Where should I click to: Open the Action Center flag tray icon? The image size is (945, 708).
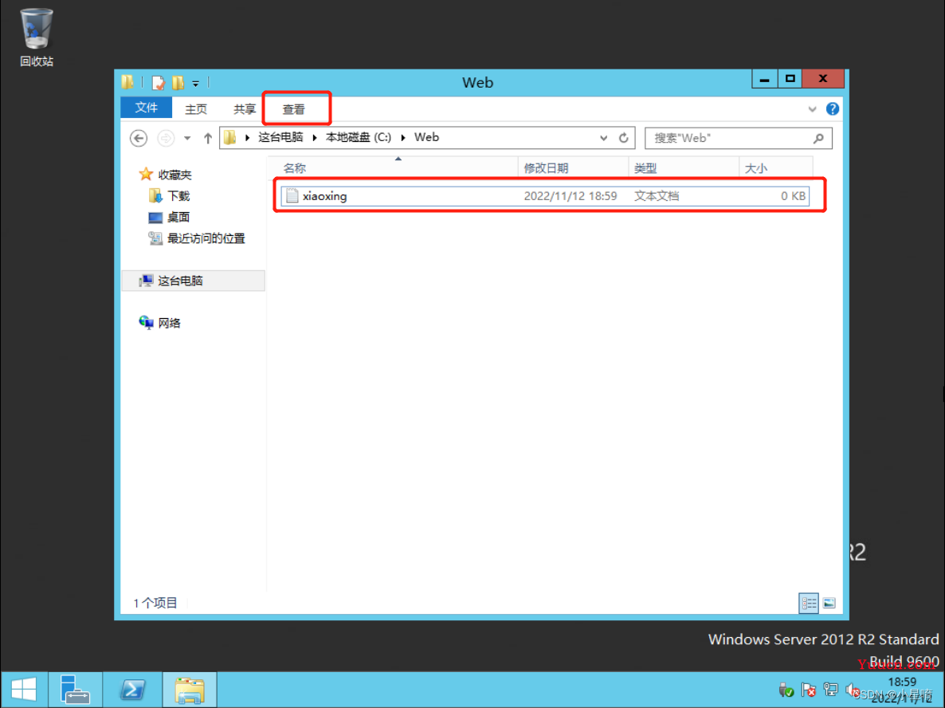click(x=808, y=690)
